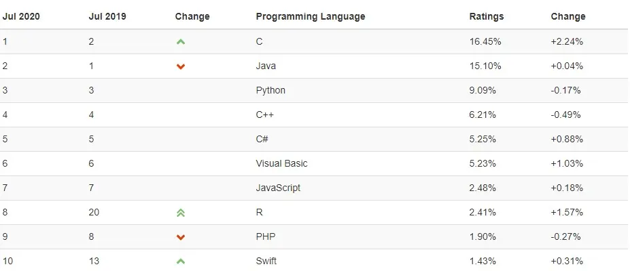Click the green up arrow in C row

coord(180,41)
